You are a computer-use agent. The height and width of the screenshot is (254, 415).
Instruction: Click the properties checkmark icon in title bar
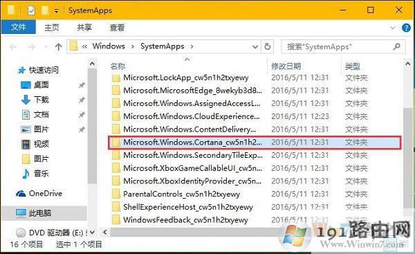31,10
